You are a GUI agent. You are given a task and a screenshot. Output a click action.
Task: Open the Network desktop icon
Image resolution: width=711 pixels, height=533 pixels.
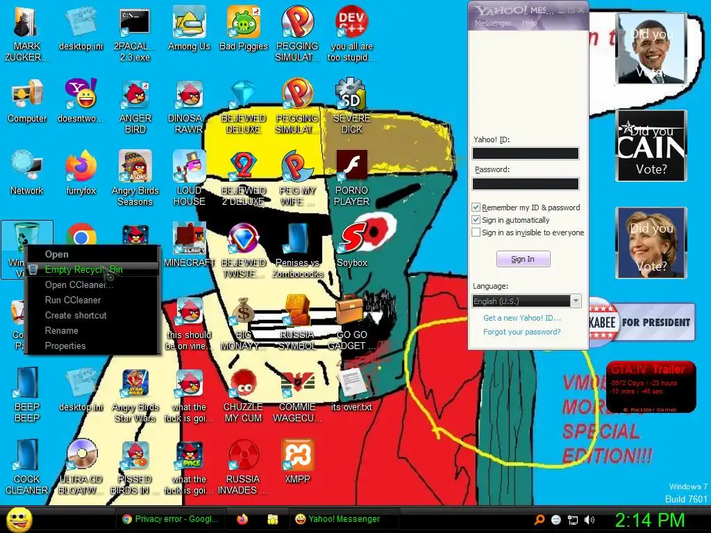click(x=26, y=173)
